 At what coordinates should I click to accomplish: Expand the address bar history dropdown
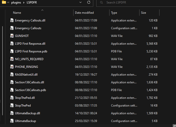click(x=80, y=2)
